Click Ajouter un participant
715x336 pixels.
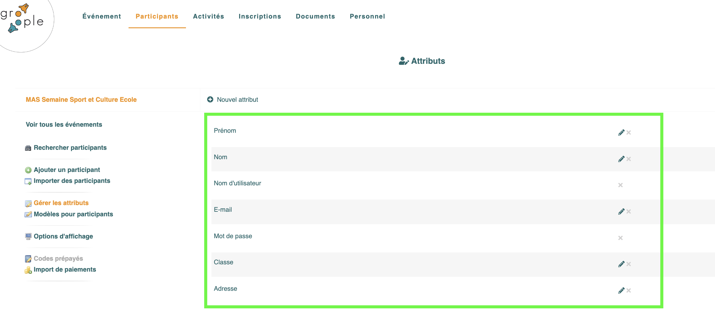pos(67,170)
